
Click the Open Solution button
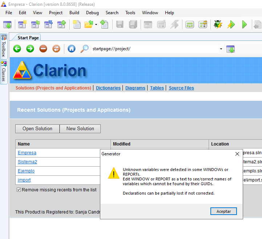(x=37, y=129)
